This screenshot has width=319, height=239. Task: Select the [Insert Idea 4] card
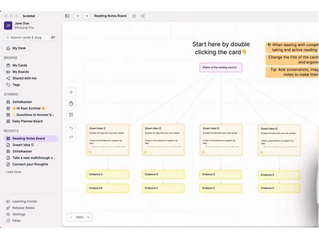(279, 140)
